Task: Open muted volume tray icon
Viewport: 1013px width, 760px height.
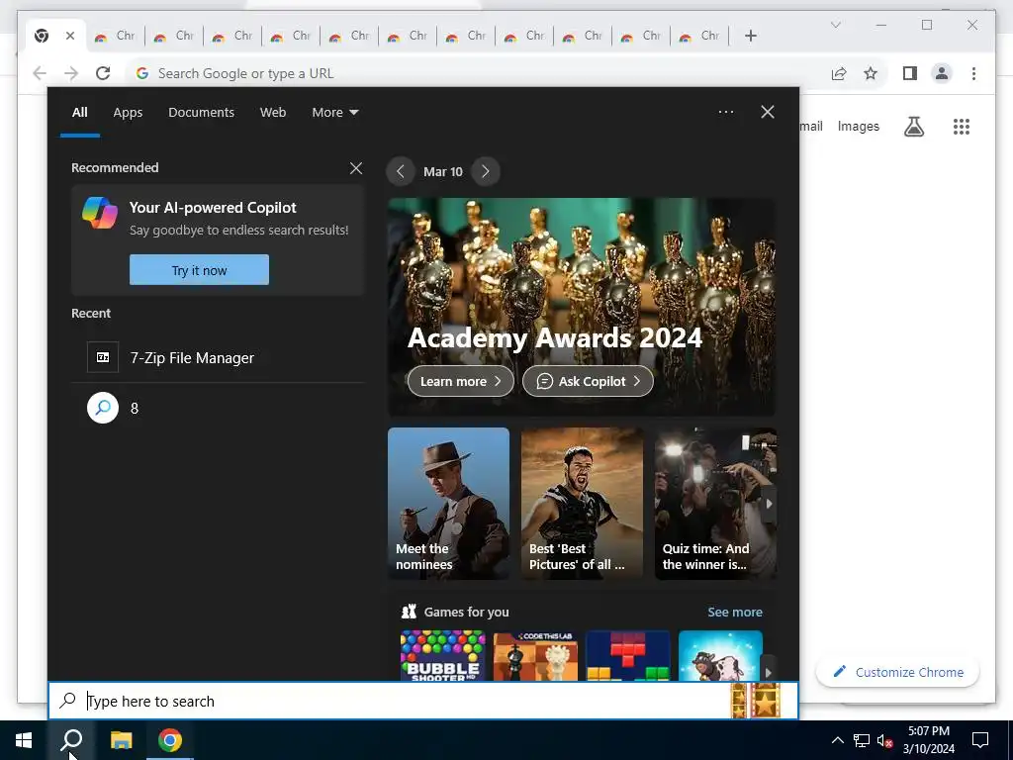Action: tap(885, 740)
